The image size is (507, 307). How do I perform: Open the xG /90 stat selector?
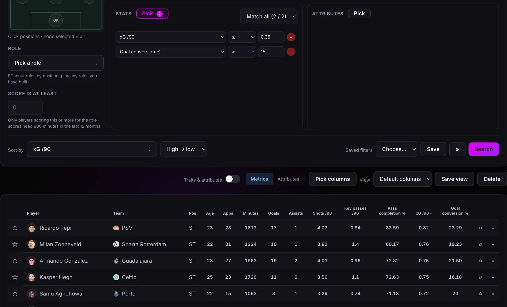(x=171, y=37)
